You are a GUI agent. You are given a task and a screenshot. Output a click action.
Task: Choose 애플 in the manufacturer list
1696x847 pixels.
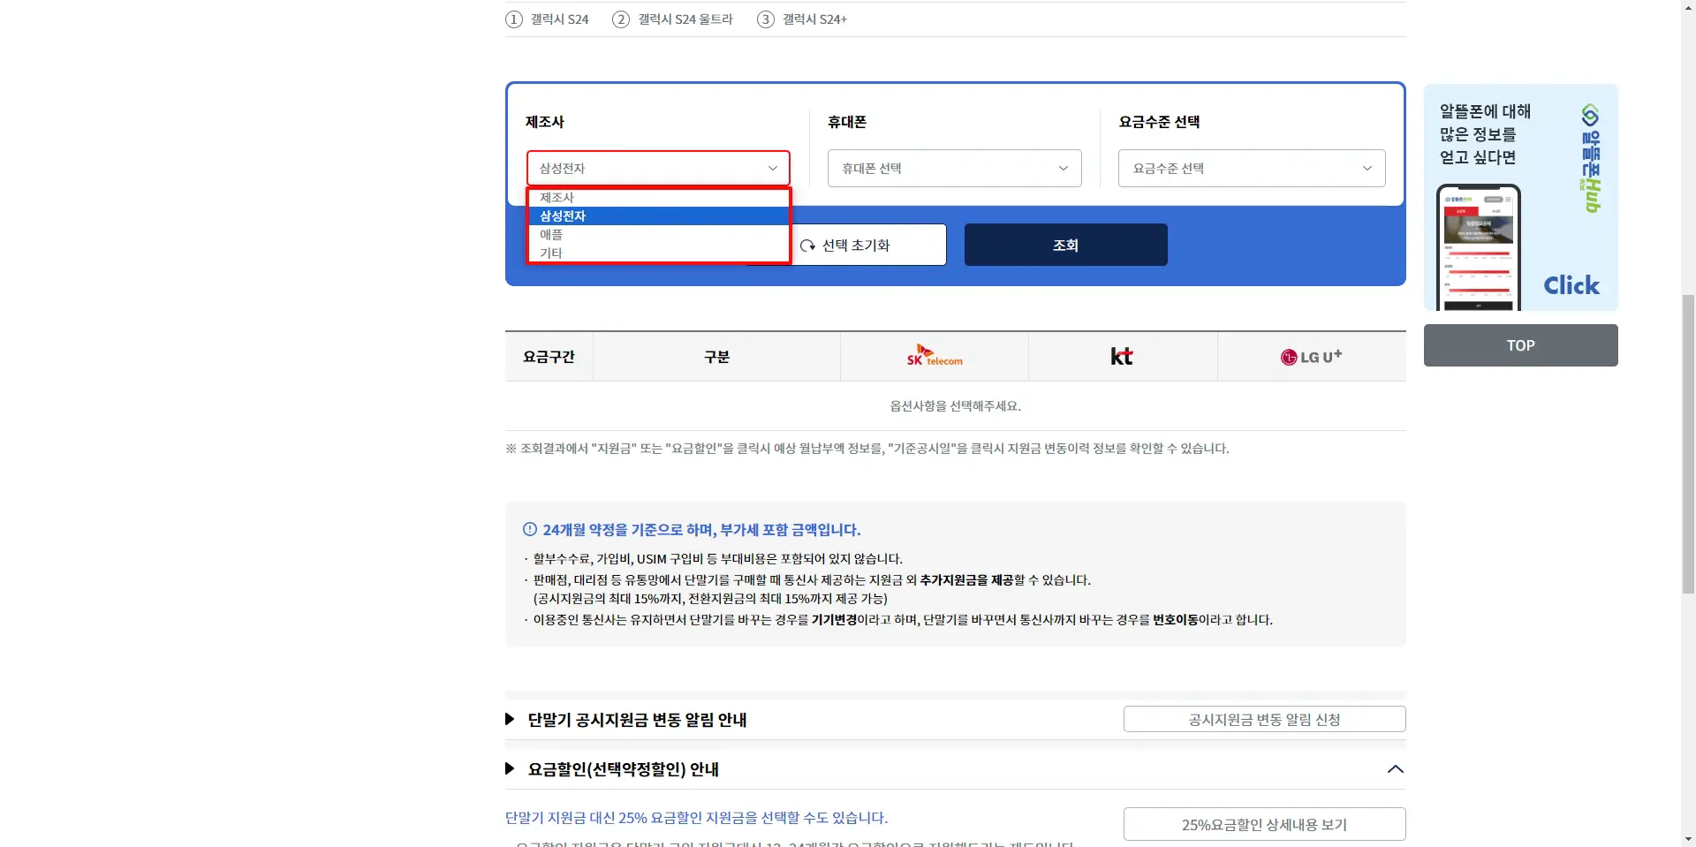tap(658, 235)
